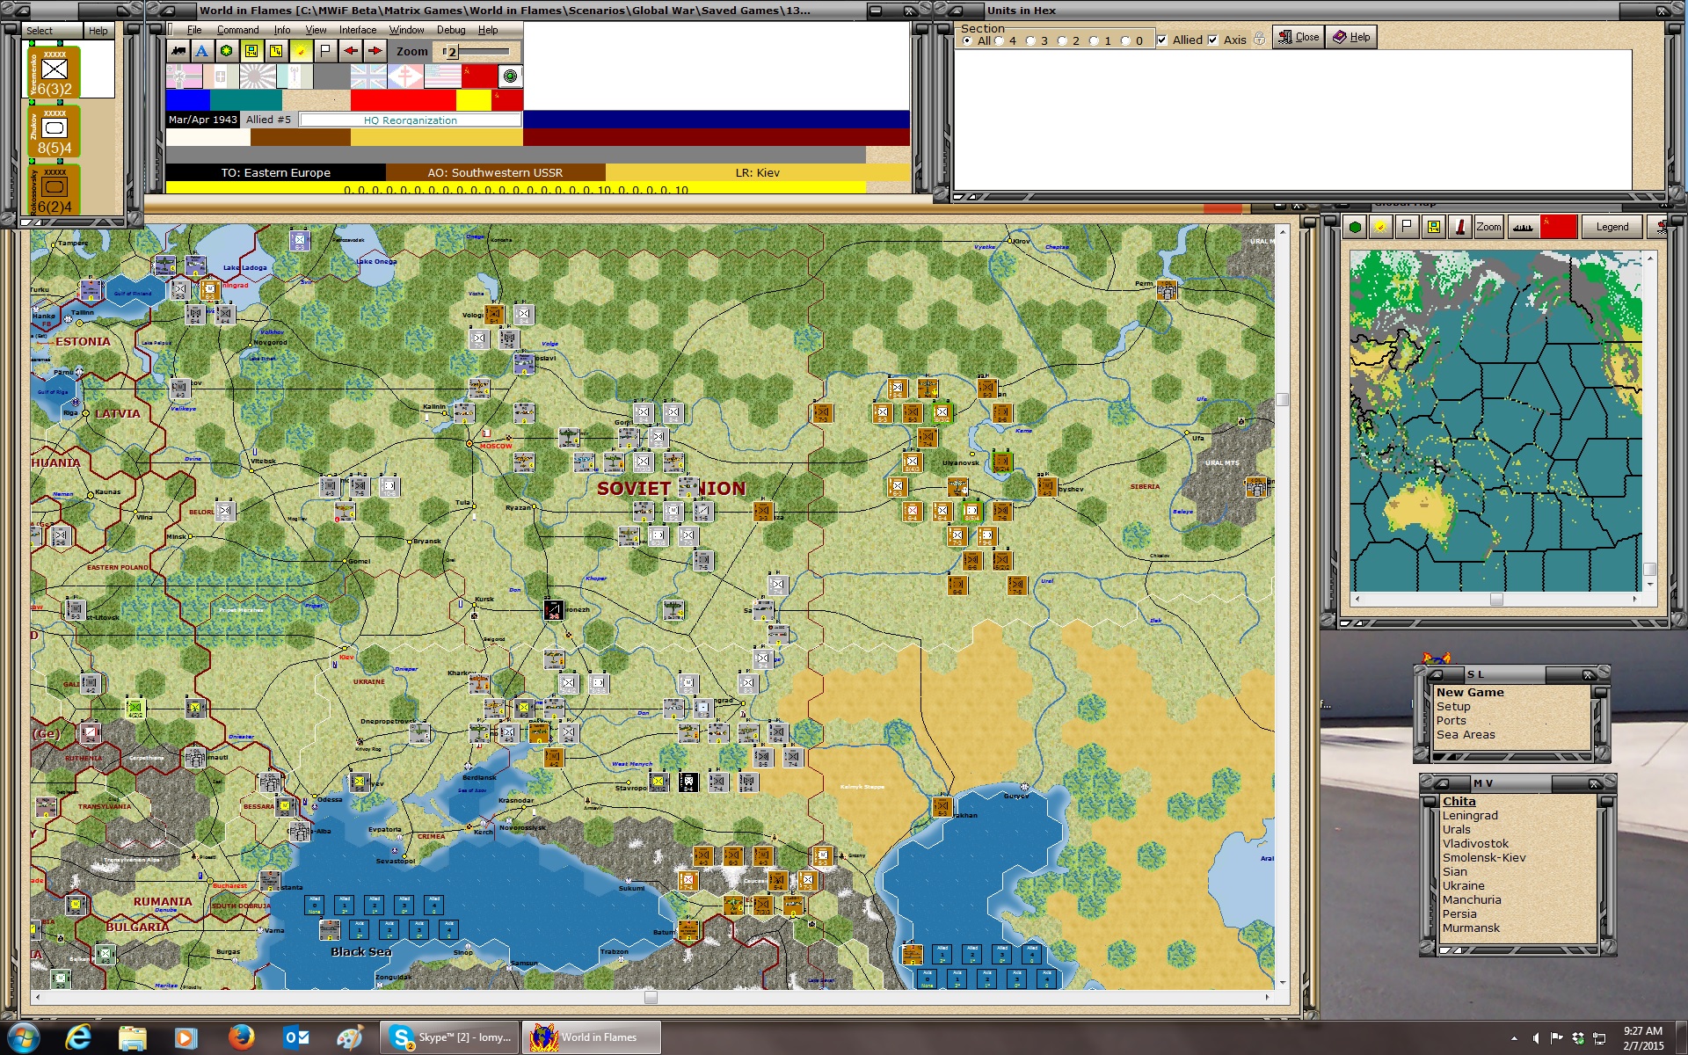The height and width of the screenshot is (1055, 1688).
Task: Click the blue color bar below the flags
Action: (x=187, y=100)
